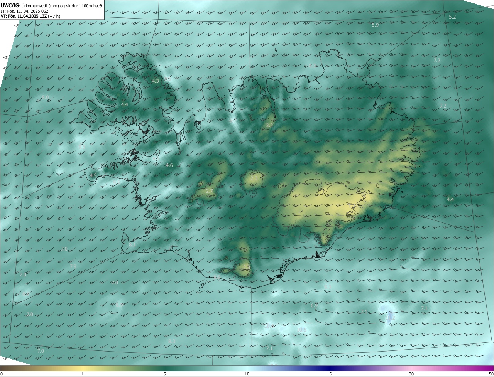Click the color scale tick label 15

329,374
